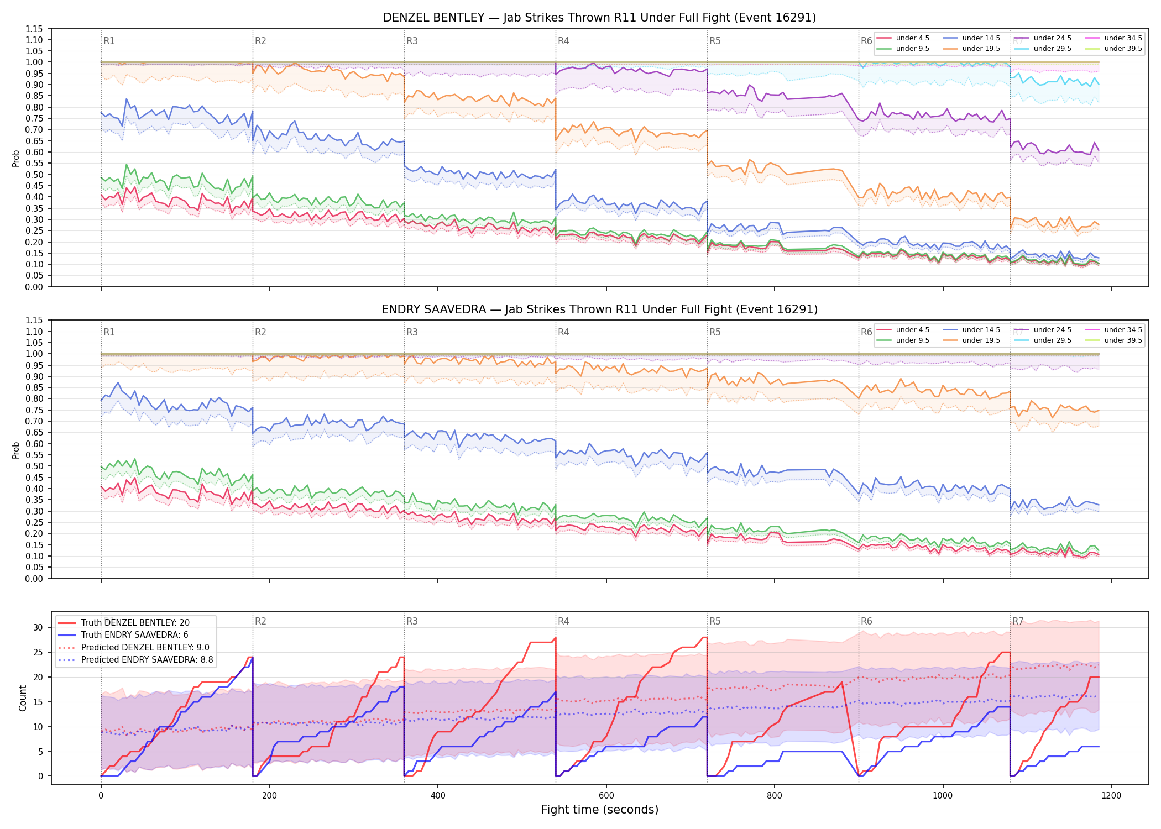
Task: Click the R5 round label in Count chart
Action: (x=715, y=621)
